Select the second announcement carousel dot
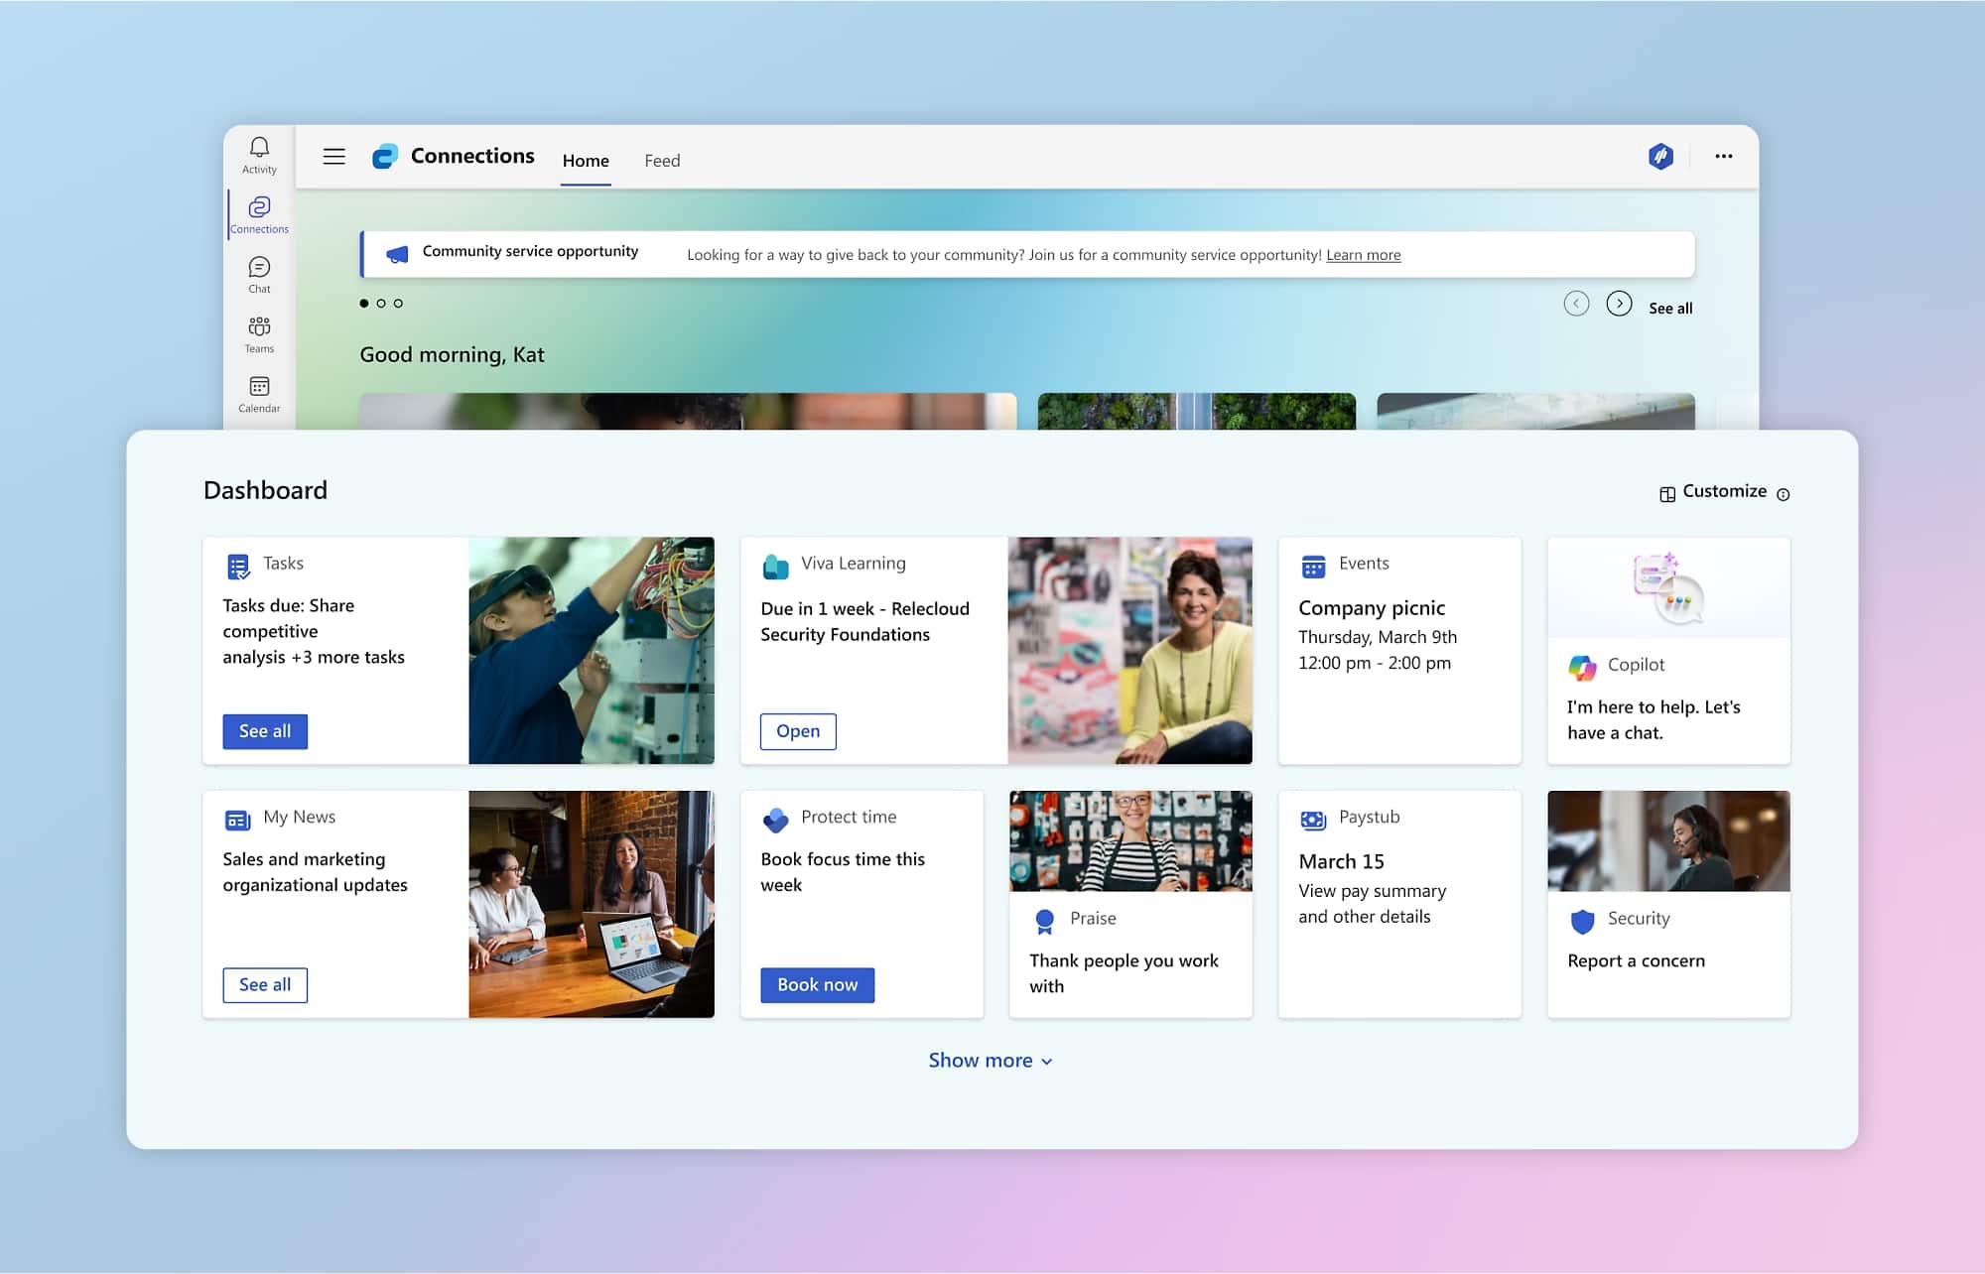This screenshot has height=1274, width=1985. coord(381,304)
